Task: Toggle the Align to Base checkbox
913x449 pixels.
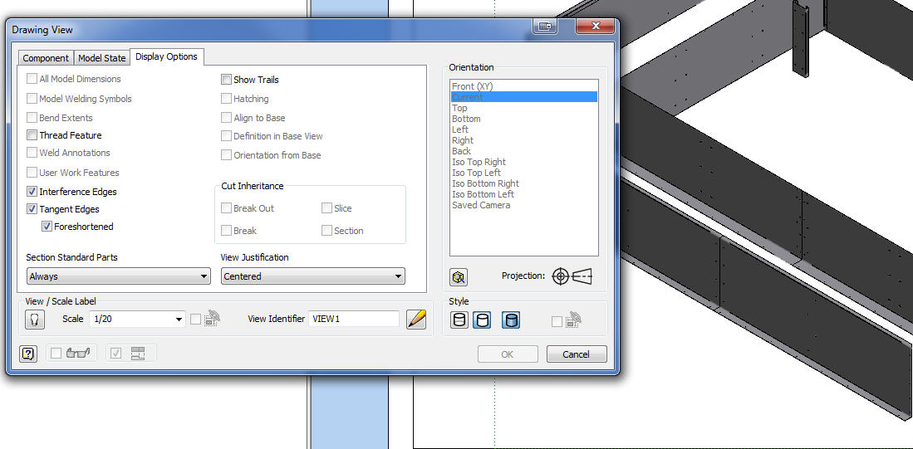Action: point(226,118)
